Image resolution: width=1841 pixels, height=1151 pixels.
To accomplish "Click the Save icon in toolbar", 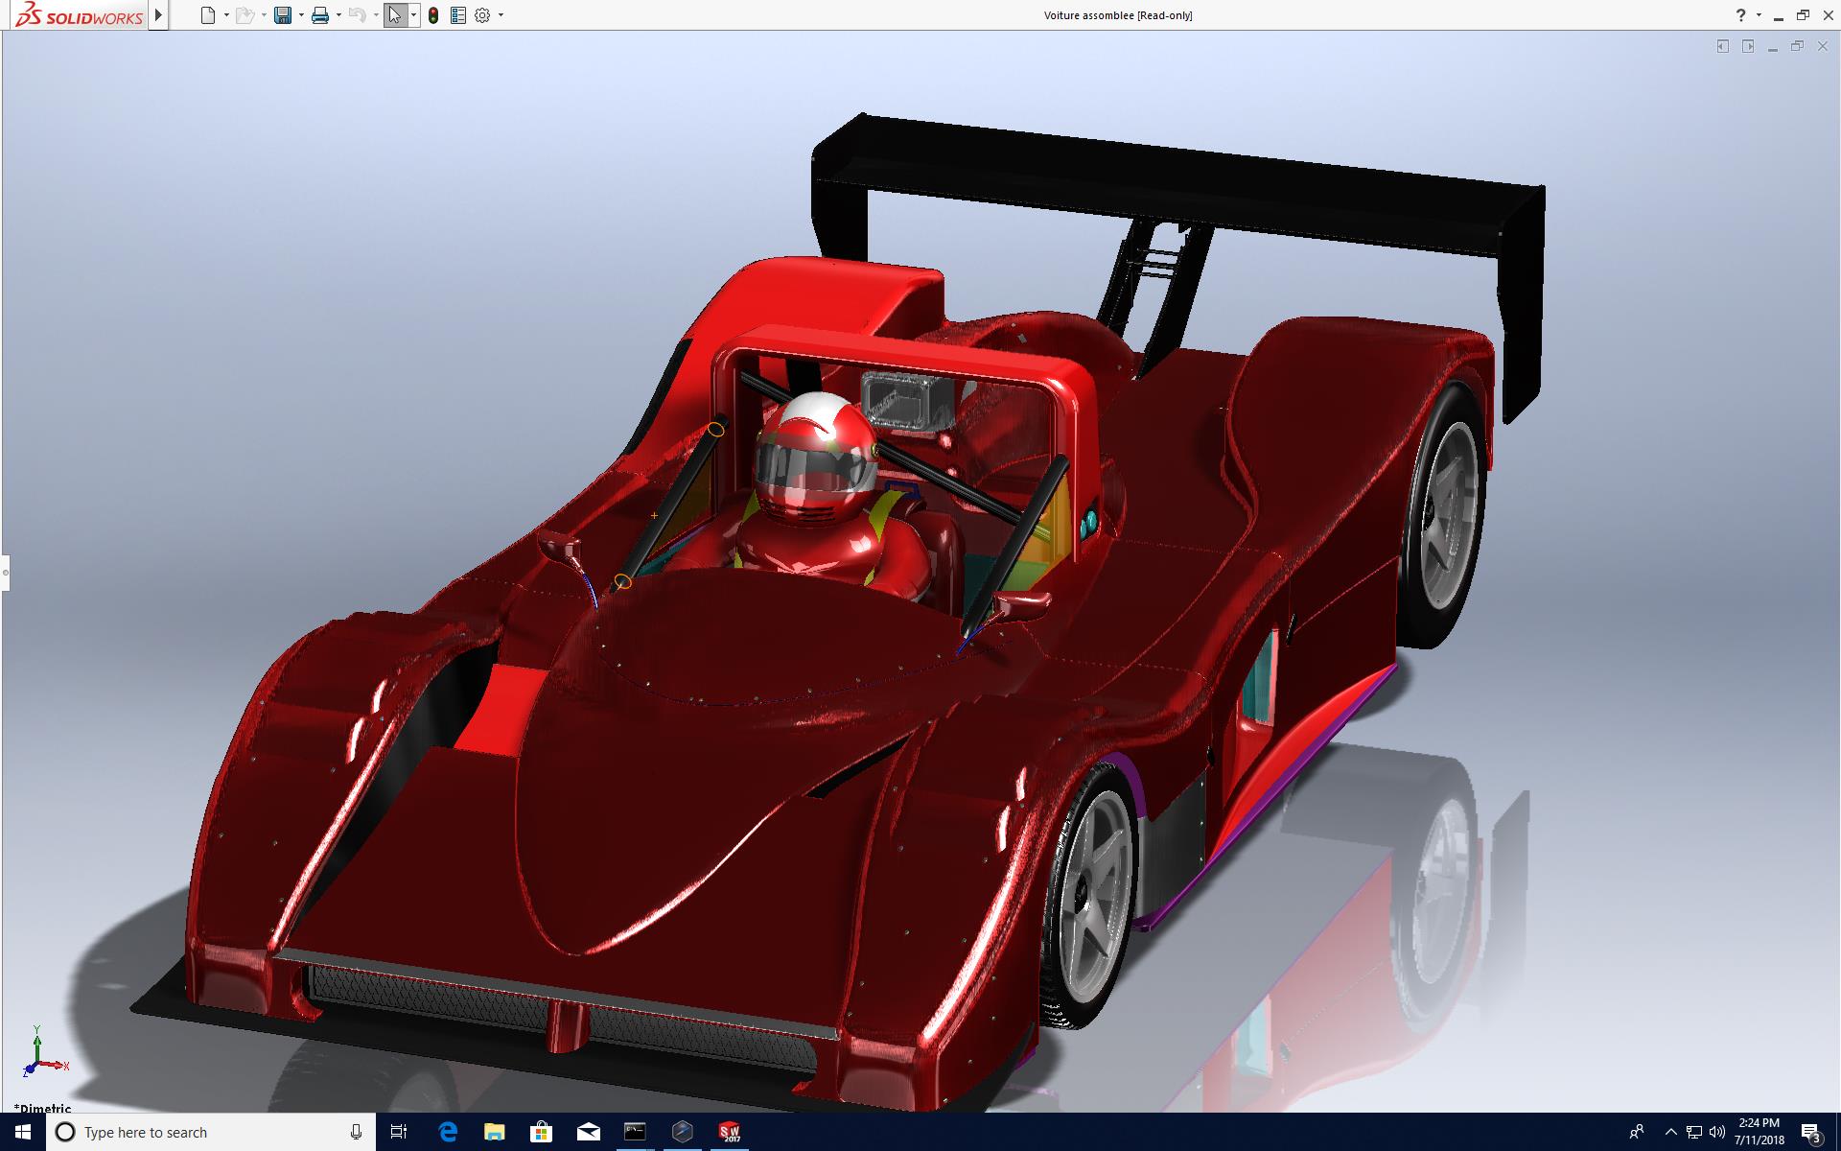I will 283,15.
